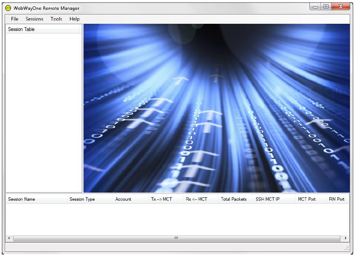Open the Tools menu
The image size is (354, 255).
(x=56, y=19)
